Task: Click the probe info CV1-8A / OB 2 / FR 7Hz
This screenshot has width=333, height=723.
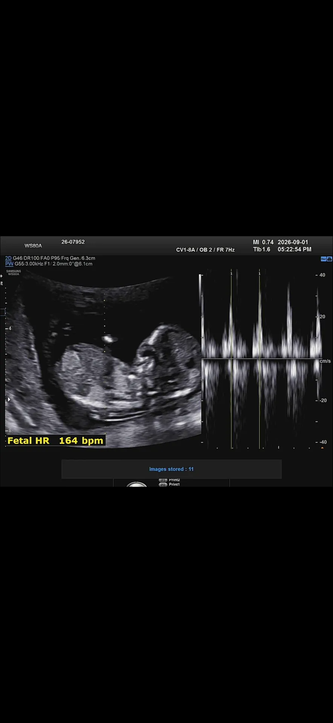Action: click(x=205, y=250)
